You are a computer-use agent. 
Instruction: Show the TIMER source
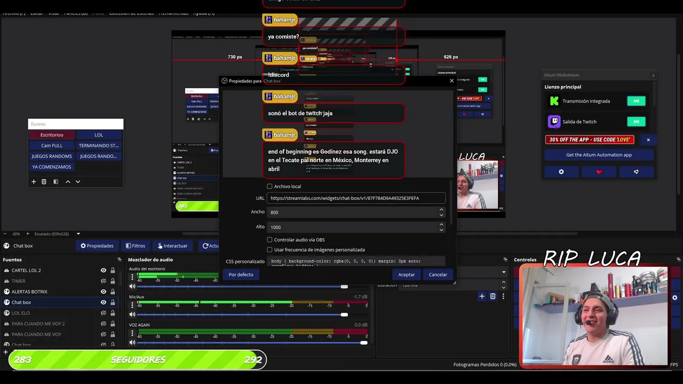click(x=104, y=281)
